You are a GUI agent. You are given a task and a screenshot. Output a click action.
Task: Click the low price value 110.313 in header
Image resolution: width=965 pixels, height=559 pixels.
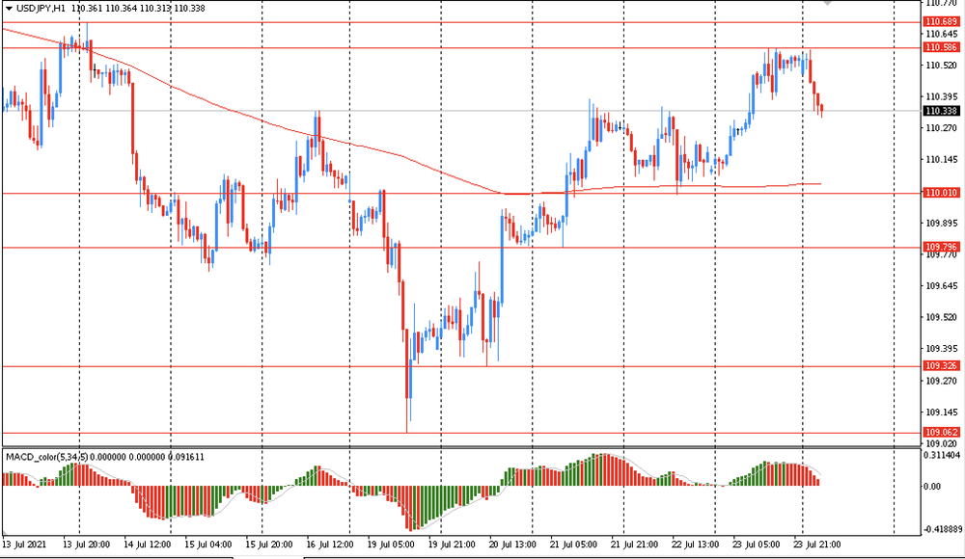(155, 8)
